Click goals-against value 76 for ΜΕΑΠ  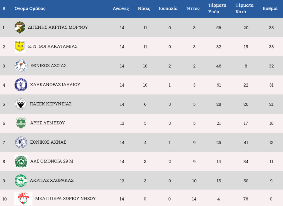point(246,199)
